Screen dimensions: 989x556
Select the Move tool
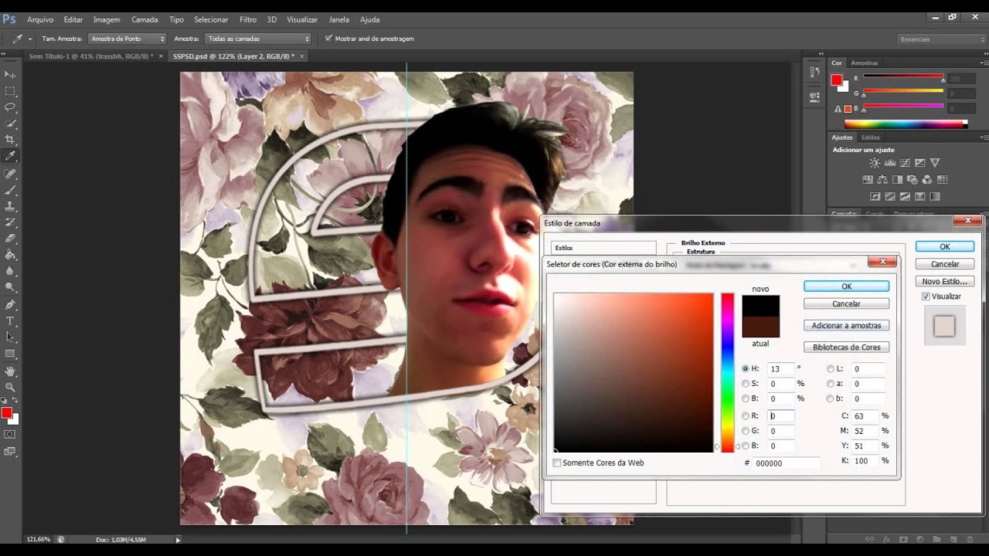point(10,74)
